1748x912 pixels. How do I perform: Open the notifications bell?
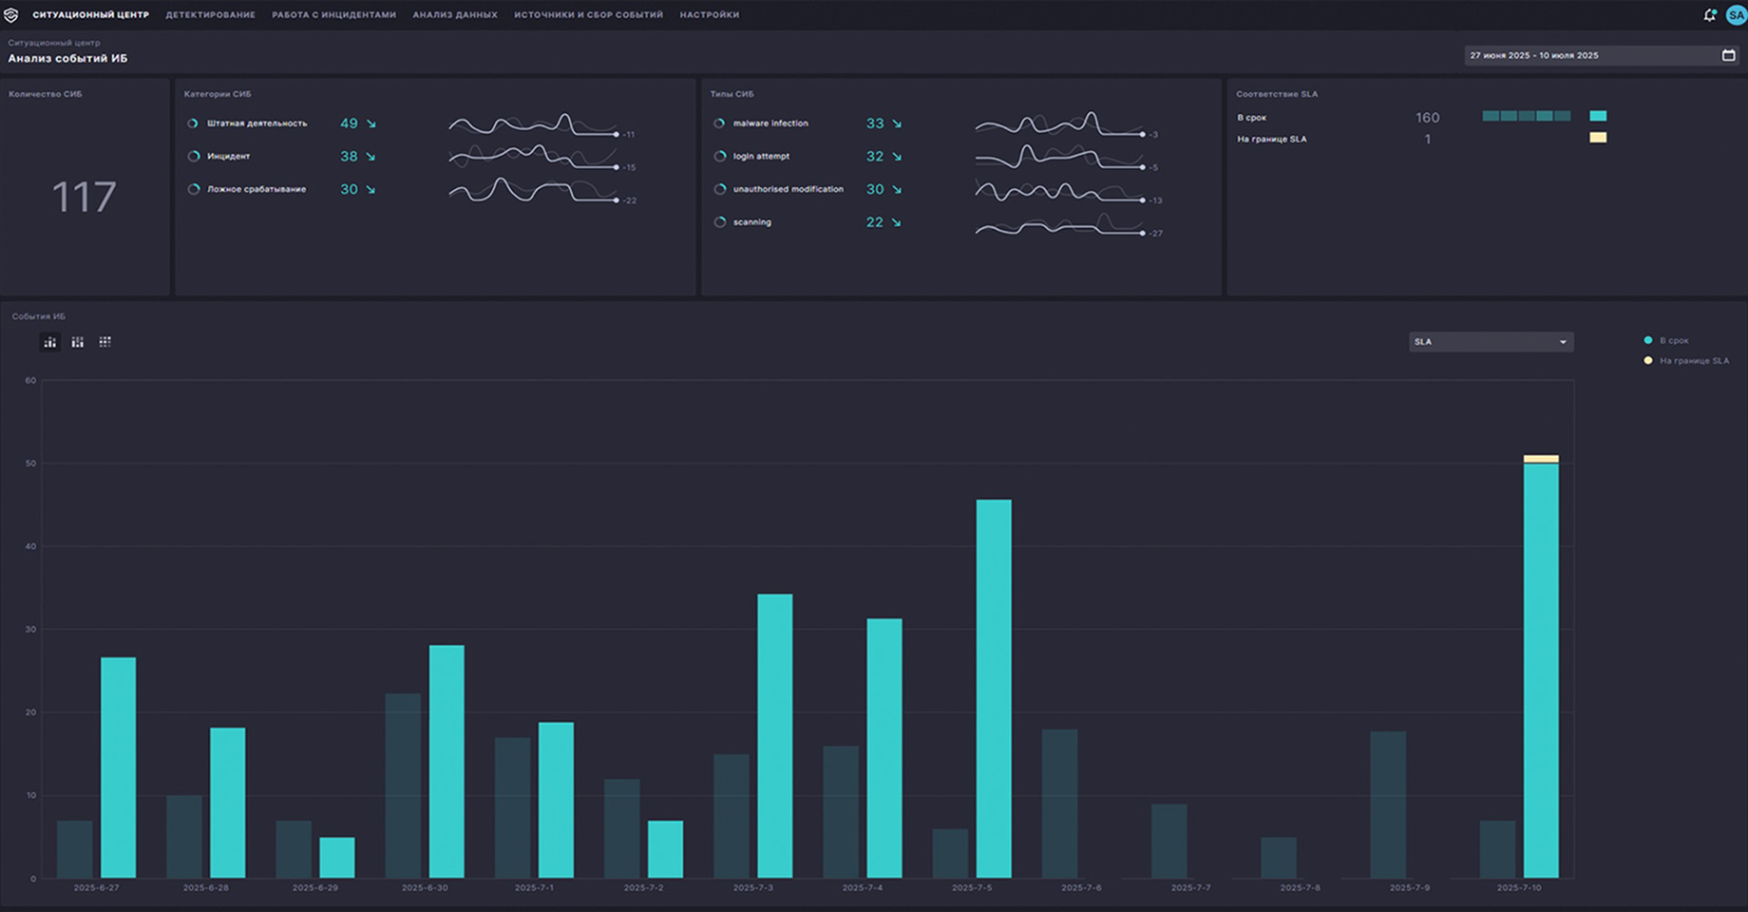pyautogui.click(x=1709, y=15)
